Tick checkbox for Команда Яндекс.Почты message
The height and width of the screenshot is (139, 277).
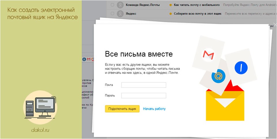(112, 5)
